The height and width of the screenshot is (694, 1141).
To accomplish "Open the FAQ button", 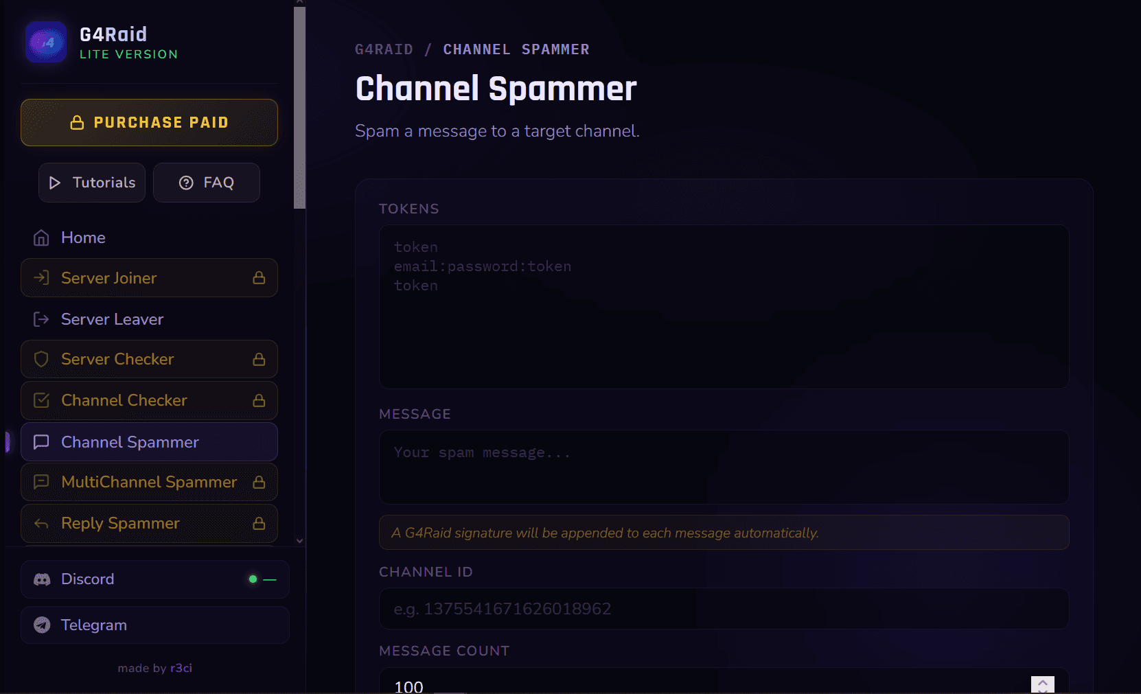I will tap(207, 183).
